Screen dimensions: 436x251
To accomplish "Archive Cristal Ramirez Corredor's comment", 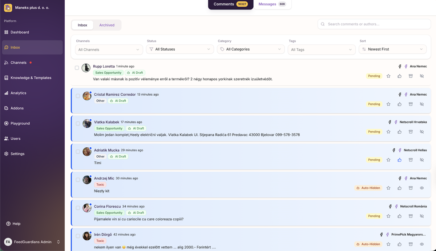I will (x=411, y=104).
